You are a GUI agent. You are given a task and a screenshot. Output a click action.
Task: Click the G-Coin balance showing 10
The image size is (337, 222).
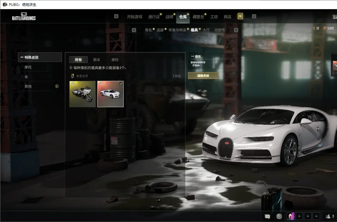pyautogui.click(x=316, y=28)
